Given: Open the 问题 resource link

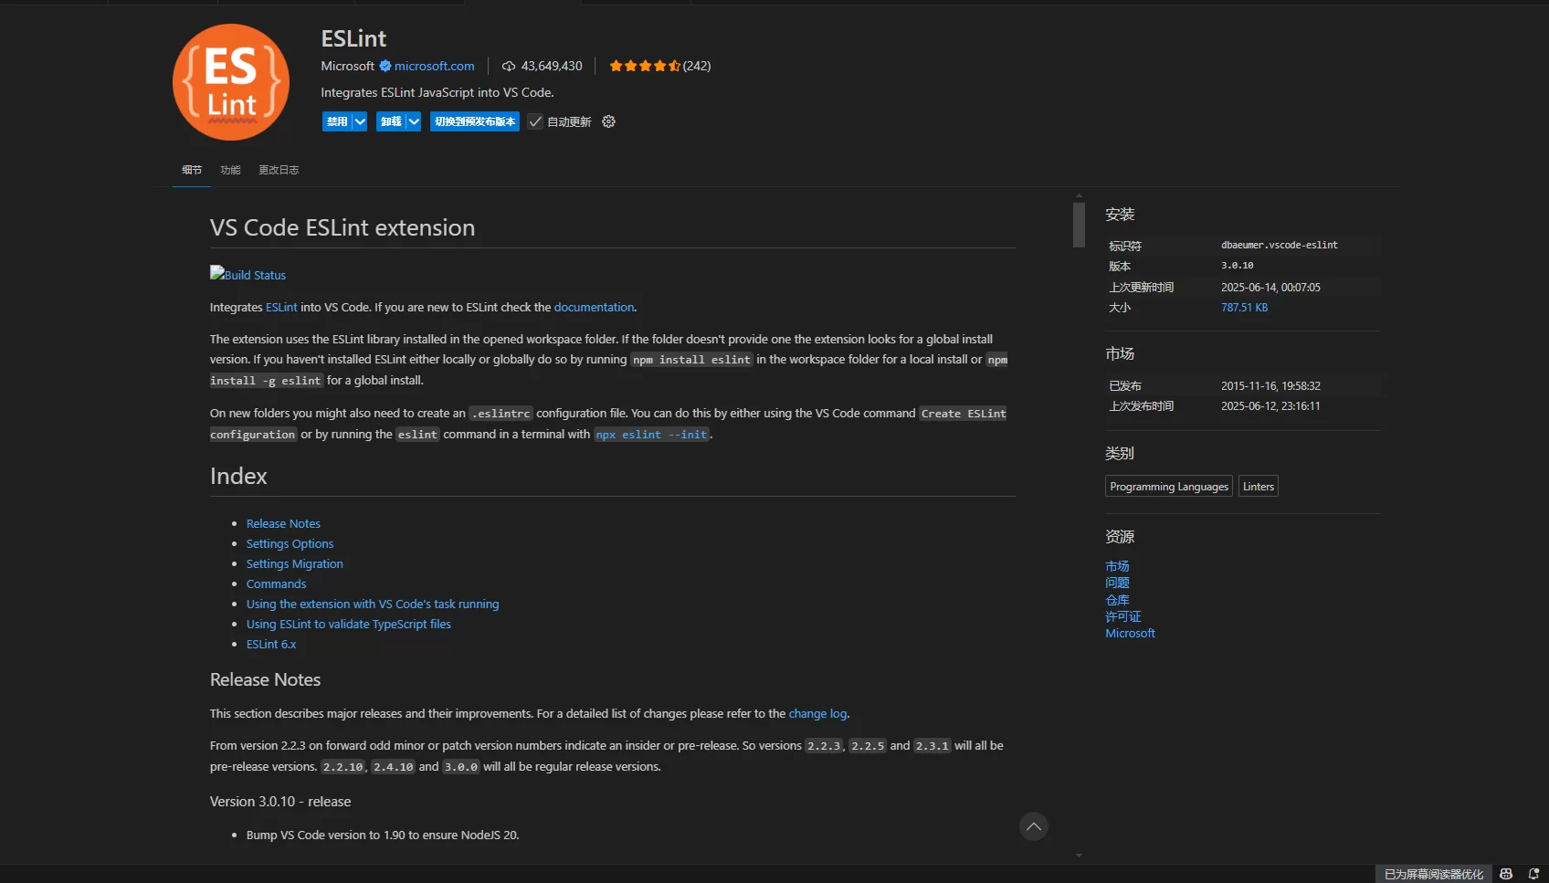Looking at the screenshot, I should pyautogui.click(x=1117, y=583).
